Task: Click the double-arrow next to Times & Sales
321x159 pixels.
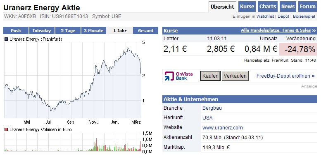Action: click(314, 30)
